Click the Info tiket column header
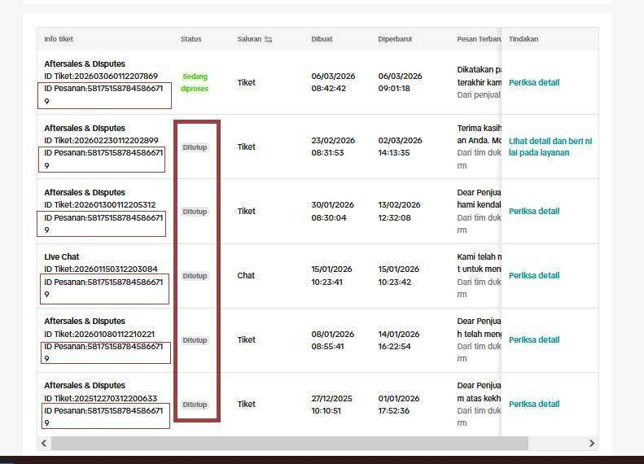 click(59, 39)
